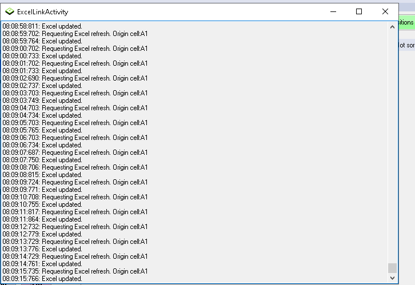Select log line 08:09:11:864 Excel updated
Viewport: 415px width, 285px height.
[42, 219]
